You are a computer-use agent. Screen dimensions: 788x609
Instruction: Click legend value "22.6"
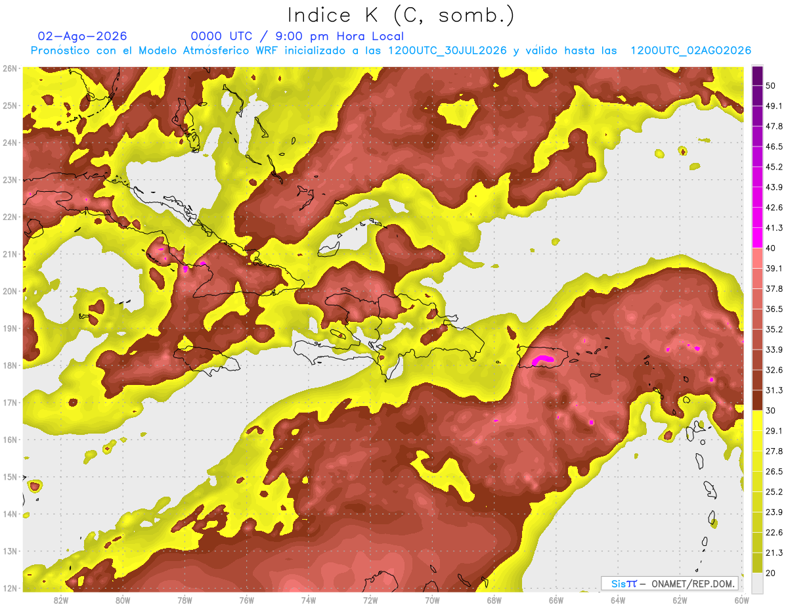[x=774, y=532]
